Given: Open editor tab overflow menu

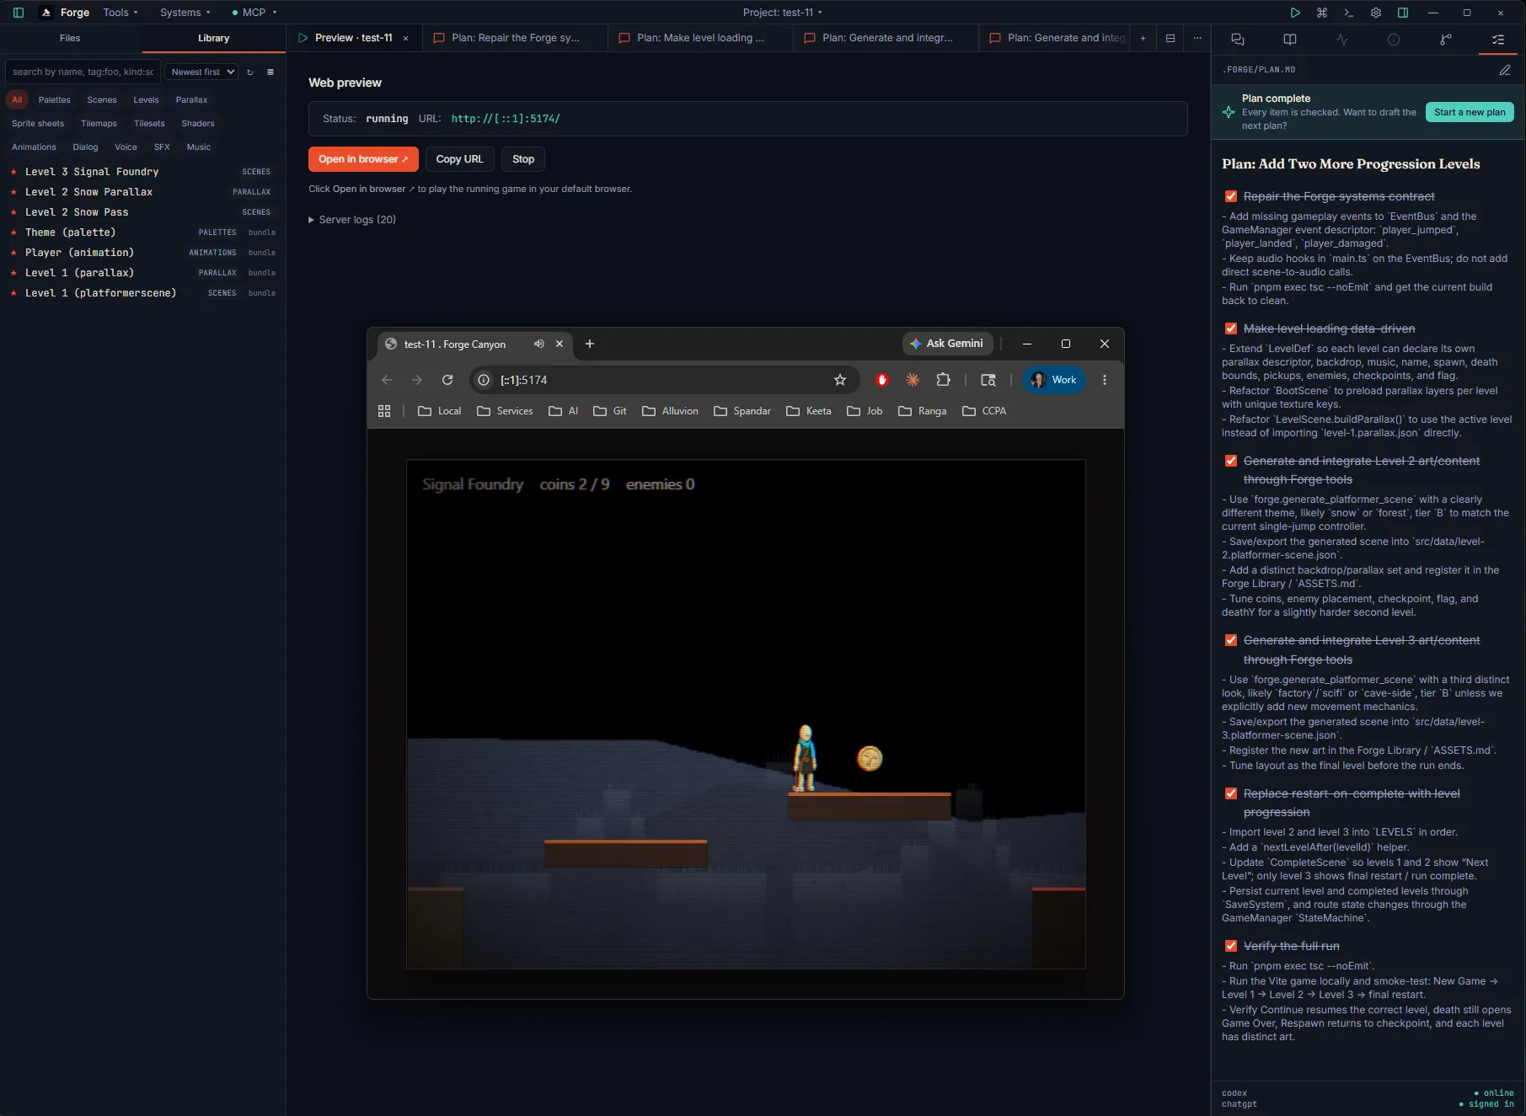Looking at the screenshot, I should (x=1197, y=38).
